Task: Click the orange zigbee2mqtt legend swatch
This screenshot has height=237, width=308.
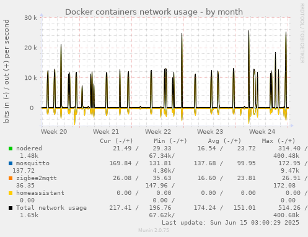Action: 11,178
